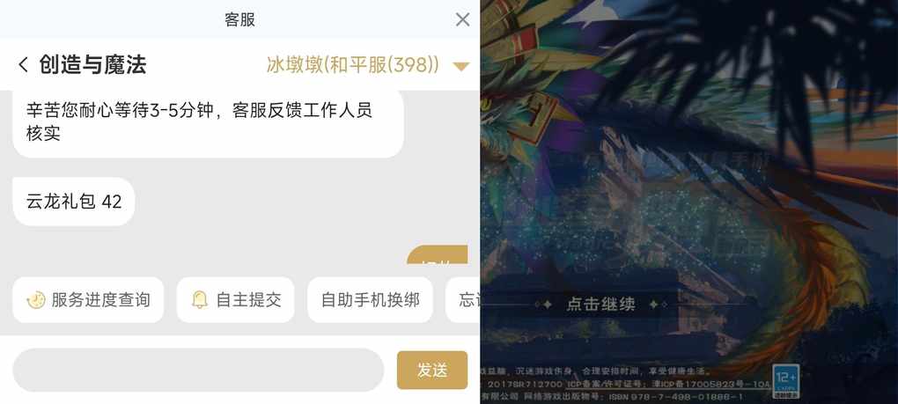Send the message with the 发送 button
The width and height of the screenshot is (898, 404).
click(x=432, y=371)
